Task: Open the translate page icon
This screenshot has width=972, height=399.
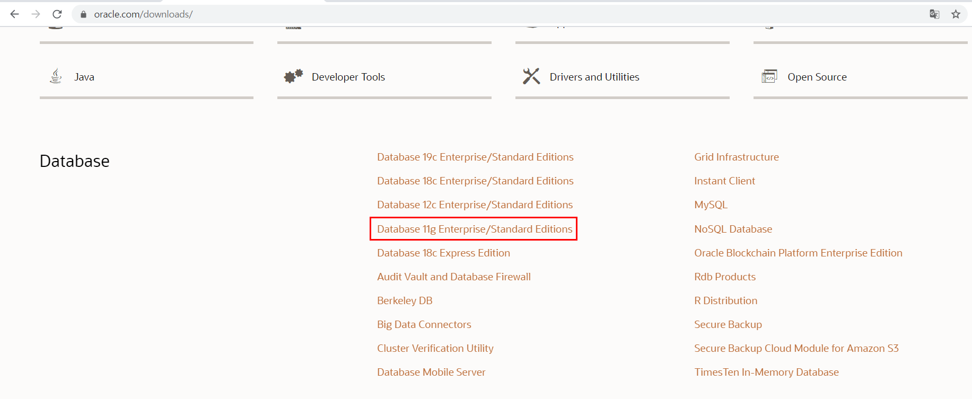Action: [x=934, y=14]
